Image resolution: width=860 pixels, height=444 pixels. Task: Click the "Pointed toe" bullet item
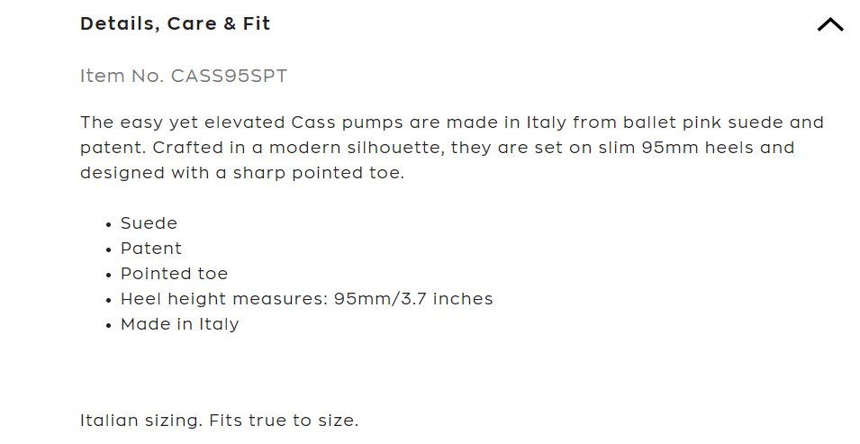click(x=175, y=274)
